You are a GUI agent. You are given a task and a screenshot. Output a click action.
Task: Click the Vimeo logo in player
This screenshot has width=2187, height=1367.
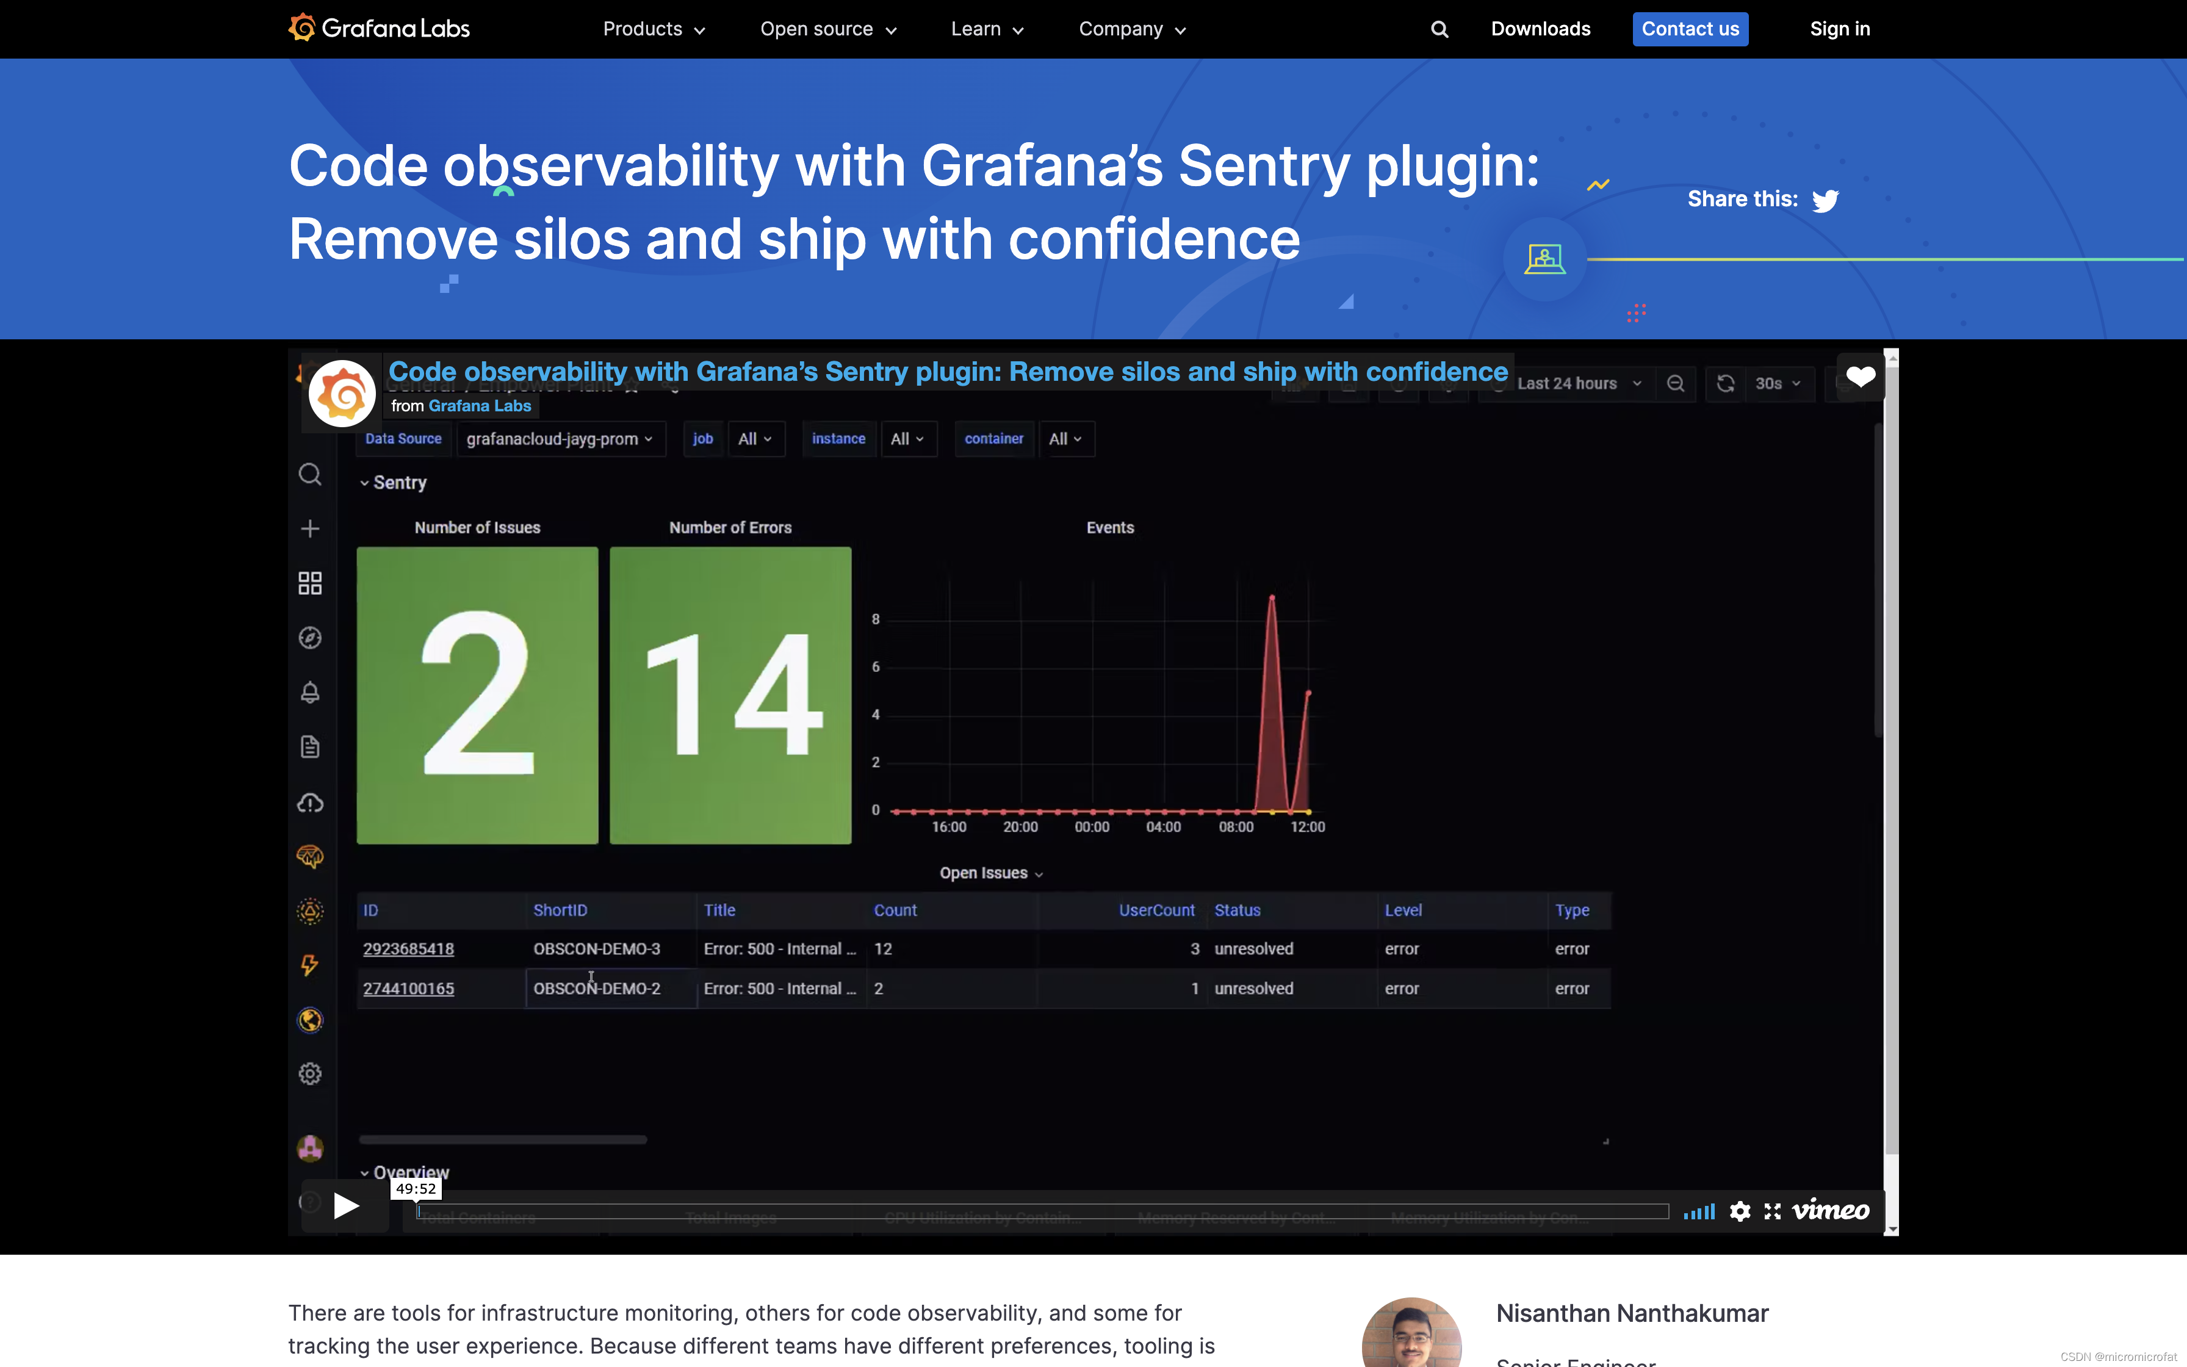[x=1830, y=1210]
